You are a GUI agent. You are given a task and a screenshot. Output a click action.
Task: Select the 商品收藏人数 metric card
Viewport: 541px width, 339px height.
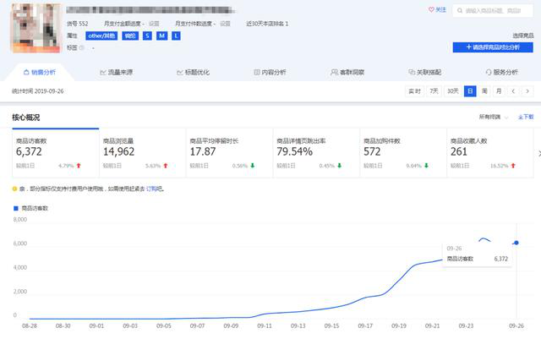490,153
